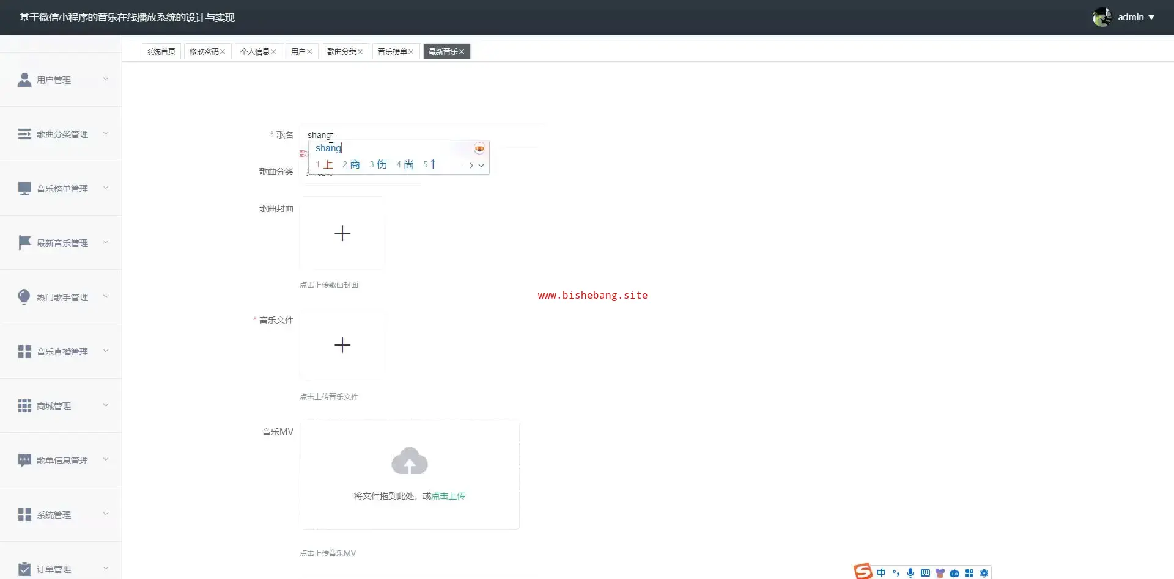Expand the 最新音乐管理 menu chevron
Screen dimensions: 1174x579
[105, 242]
